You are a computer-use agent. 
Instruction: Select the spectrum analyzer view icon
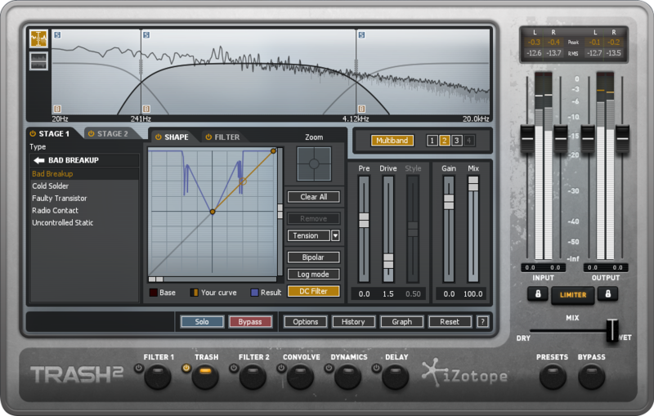click(x=38, y=38)
